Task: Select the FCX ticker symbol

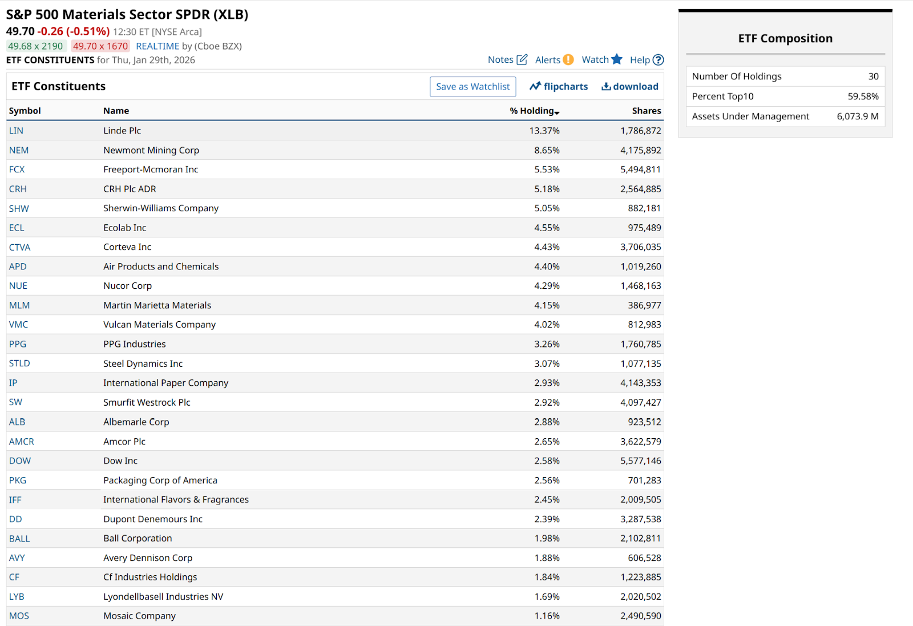Action: click(x=17, y=169)
